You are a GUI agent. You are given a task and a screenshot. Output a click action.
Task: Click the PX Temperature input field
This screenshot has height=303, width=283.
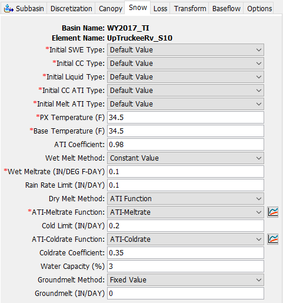pos(185,118)
